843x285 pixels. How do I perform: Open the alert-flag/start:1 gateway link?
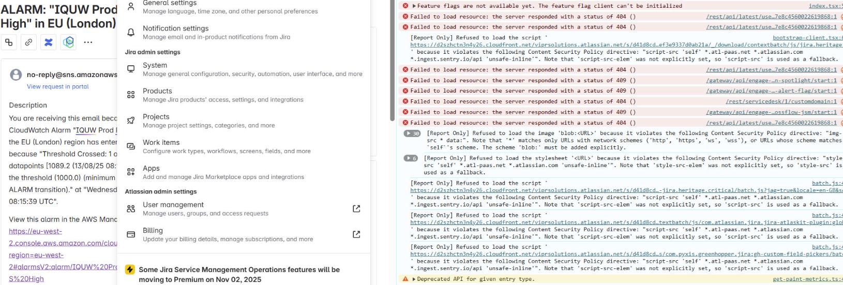coord(772,91)
